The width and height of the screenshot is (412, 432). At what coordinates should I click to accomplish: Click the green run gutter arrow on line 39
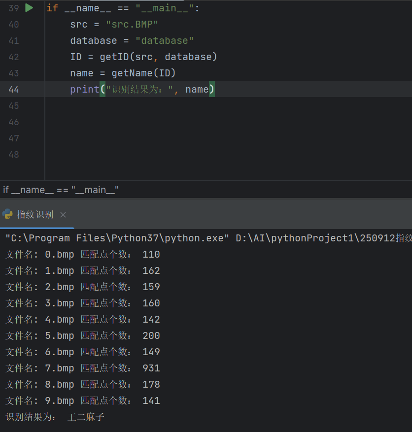(29, 8)
